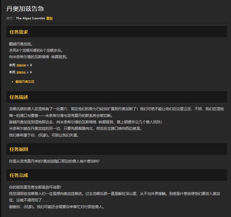The height and width of the screenshot is (217, 231).
Task: Click the × 6 kill count text
Action: coord(29,72)
